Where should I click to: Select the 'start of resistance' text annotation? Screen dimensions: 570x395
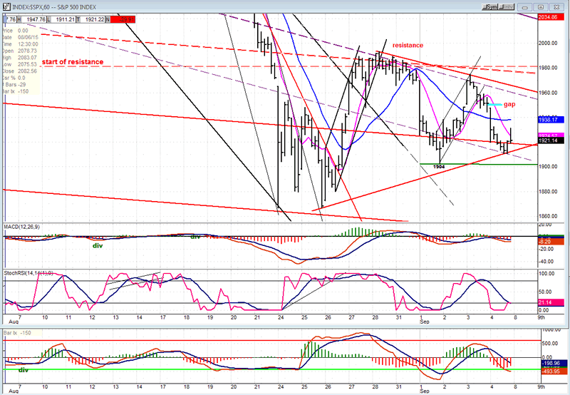click(x=73, y=62)
